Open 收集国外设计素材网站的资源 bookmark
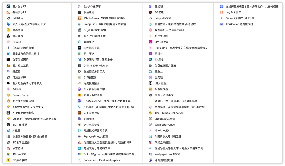The height and width of the screenshot is (166, 285). pos(30,136)
